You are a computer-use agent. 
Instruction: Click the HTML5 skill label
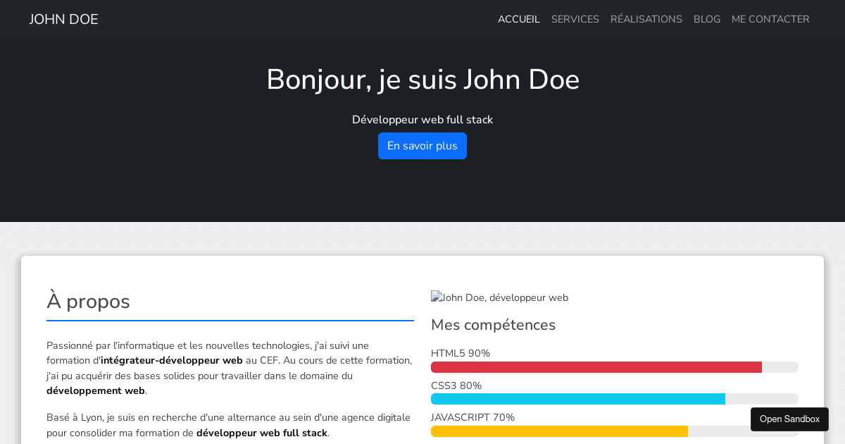(461, 353)
